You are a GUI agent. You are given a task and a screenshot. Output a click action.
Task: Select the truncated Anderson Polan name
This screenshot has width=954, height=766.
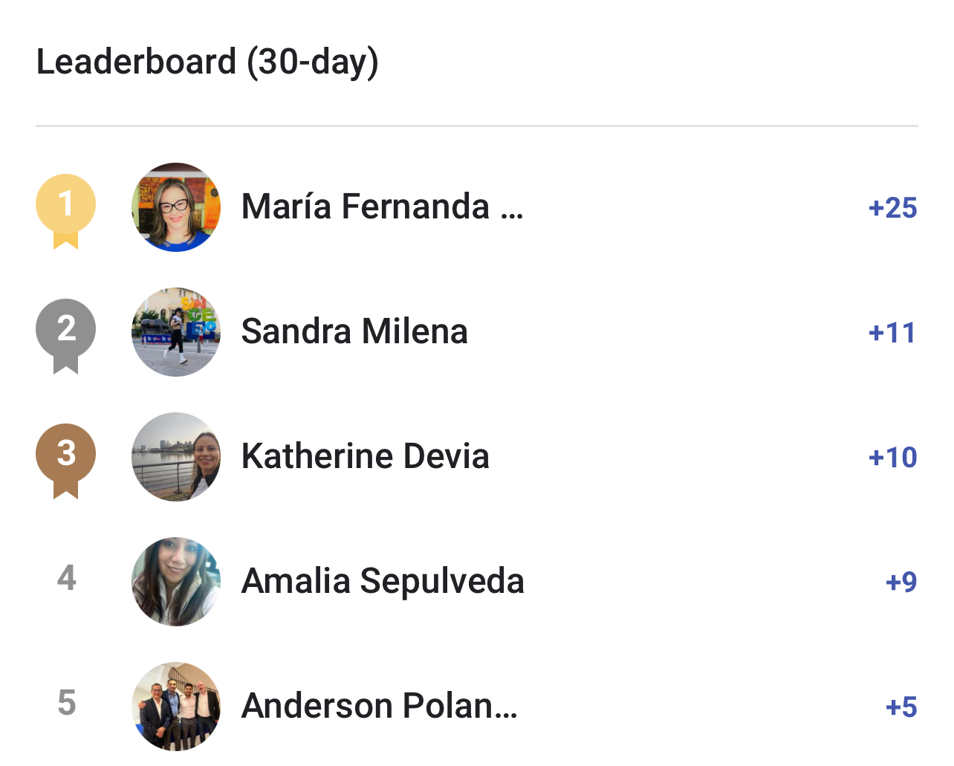[380, 706]
